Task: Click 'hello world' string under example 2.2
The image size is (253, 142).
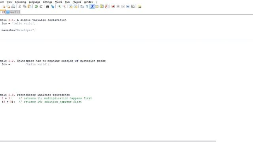Action: click(37, 64)
